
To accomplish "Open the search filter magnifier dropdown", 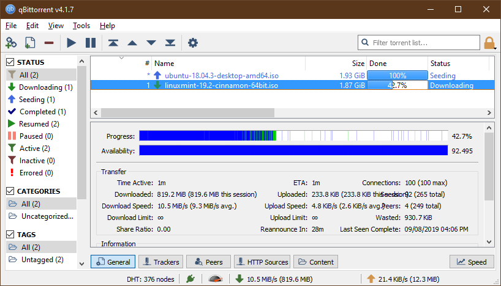I will pos(366,43).
